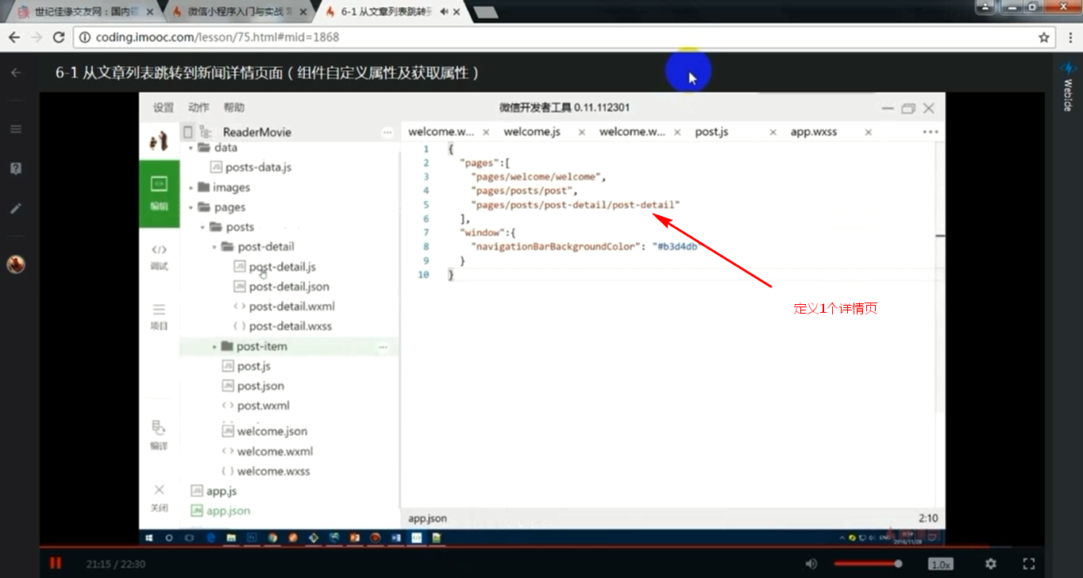Close the 微信小程序入门与实战 browser tab

pos(304,12)
